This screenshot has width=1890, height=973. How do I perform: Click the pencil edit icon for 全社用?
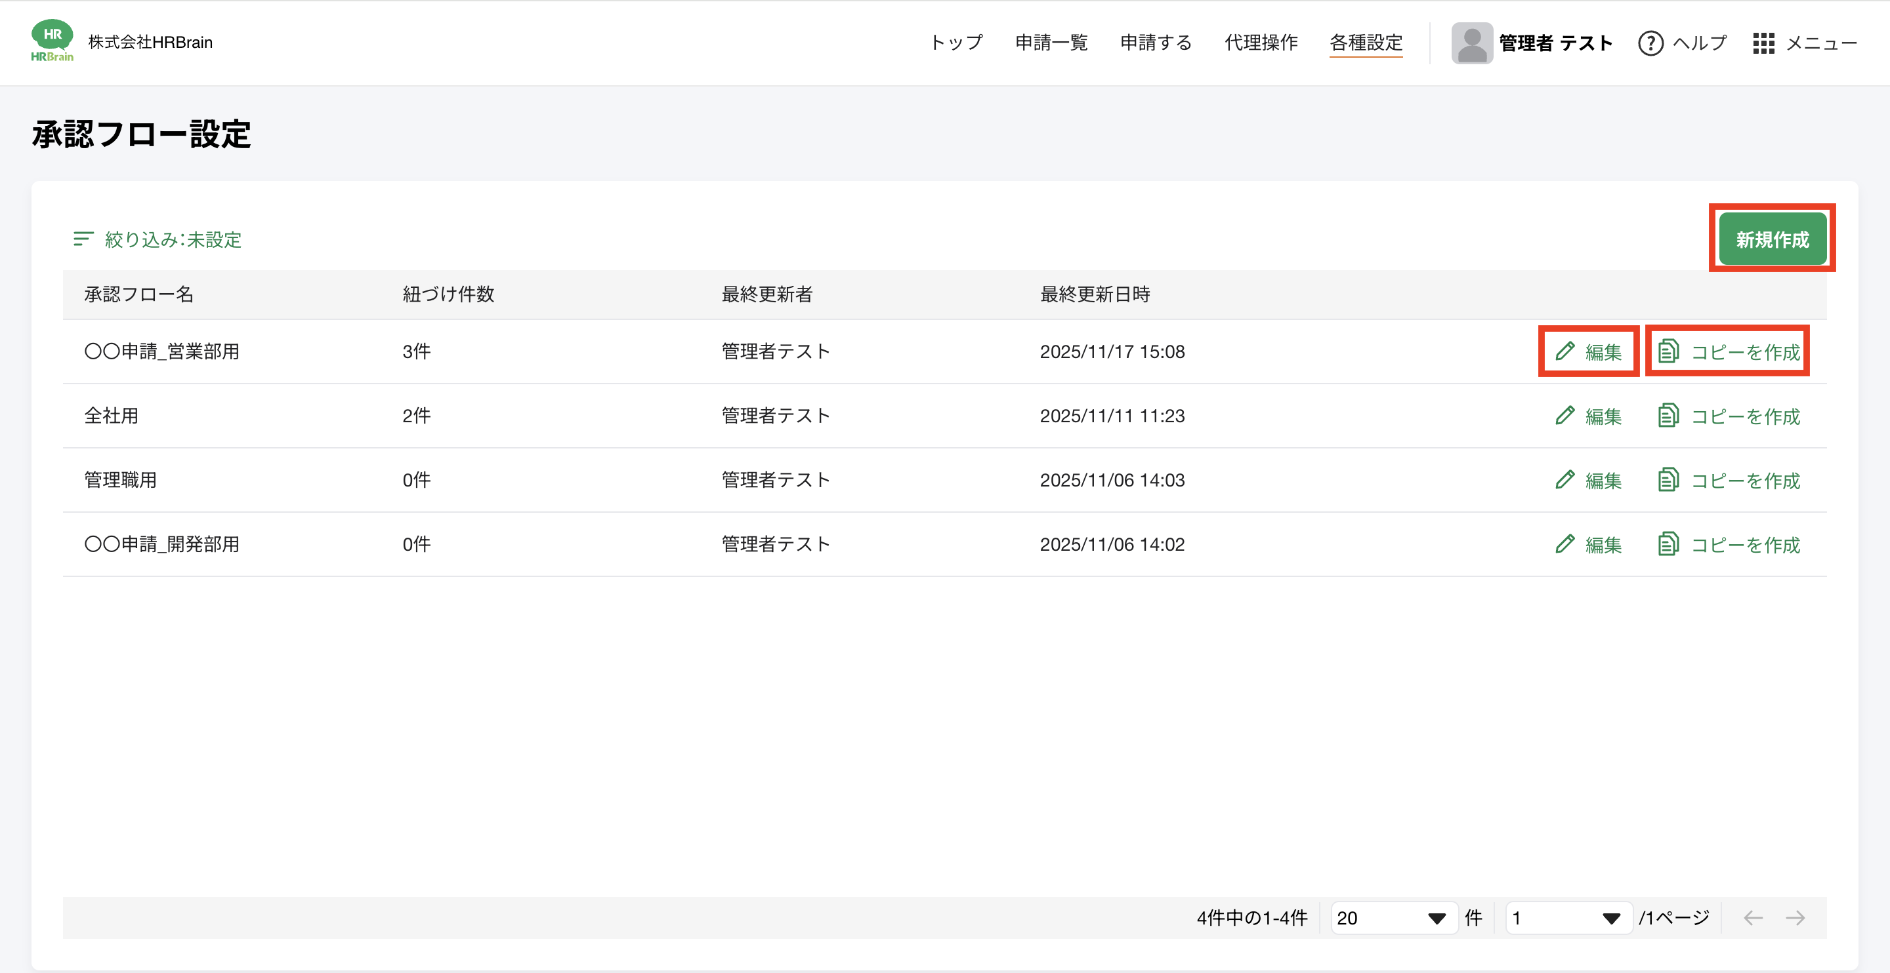[1564, 416]
